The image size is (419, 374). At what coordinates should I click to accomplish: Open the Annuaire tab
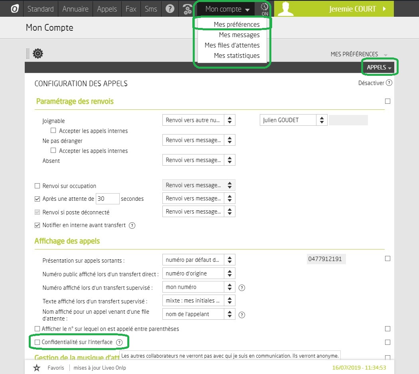75,9
